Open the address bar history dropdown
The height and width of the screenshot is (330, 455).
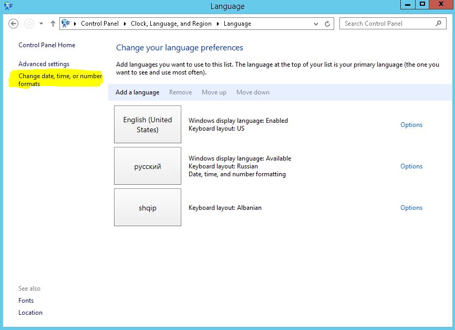(x=316, y=24)
